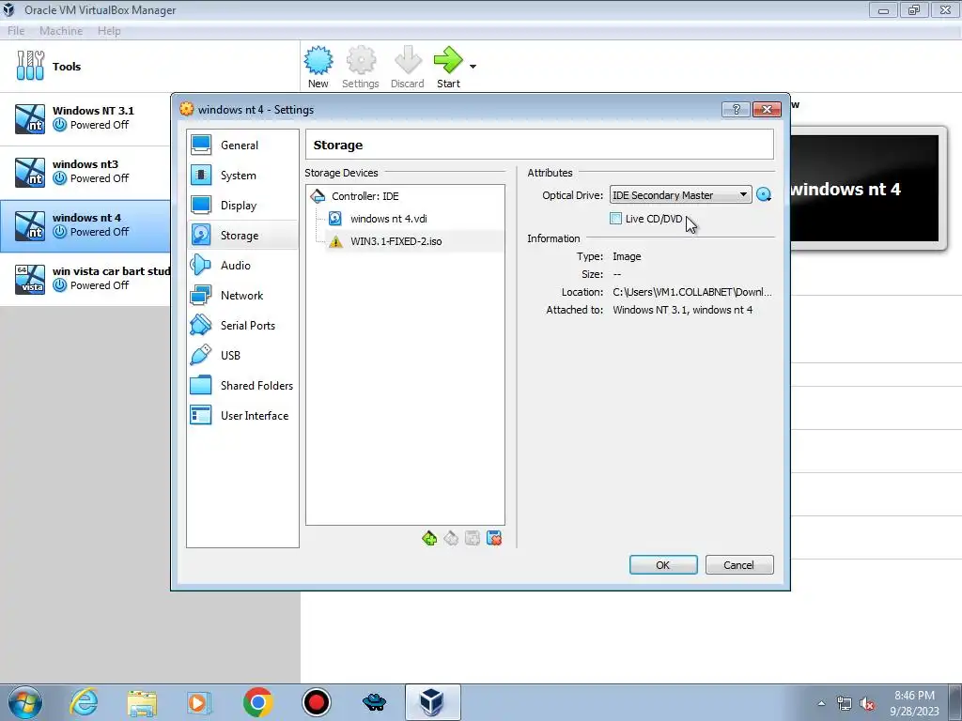Click the VirtualBox taskbar button
Screen dimensions: 962x721
coord(432,702)
